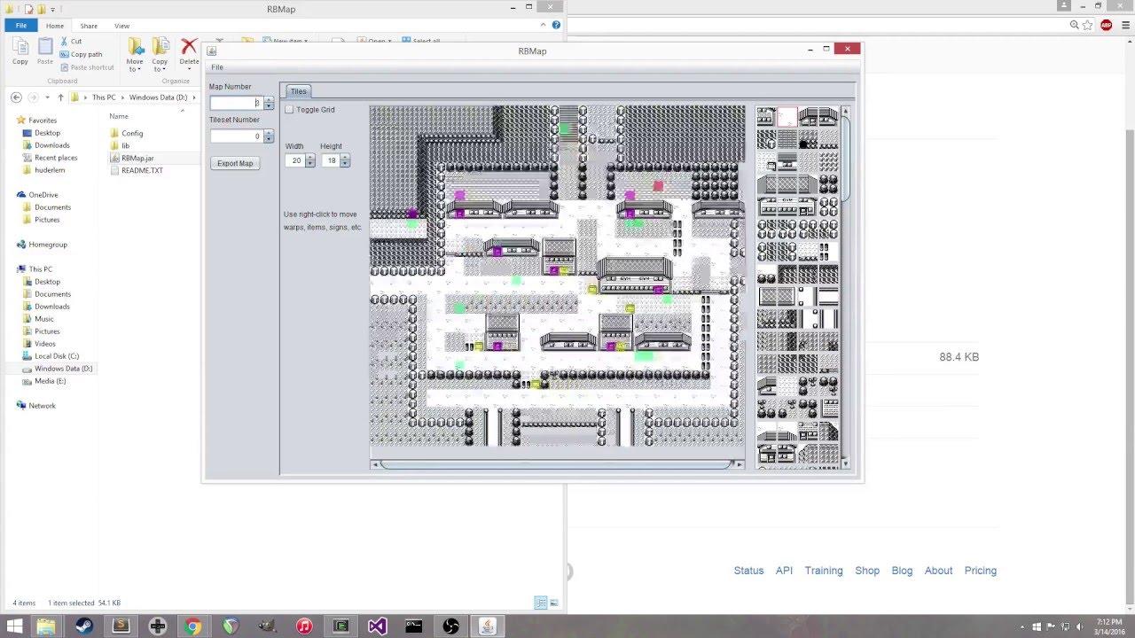The height and width of the screenshot is (638, 1135).
Task: Click Copy path in the ribbon
Action: pos(81,54)
